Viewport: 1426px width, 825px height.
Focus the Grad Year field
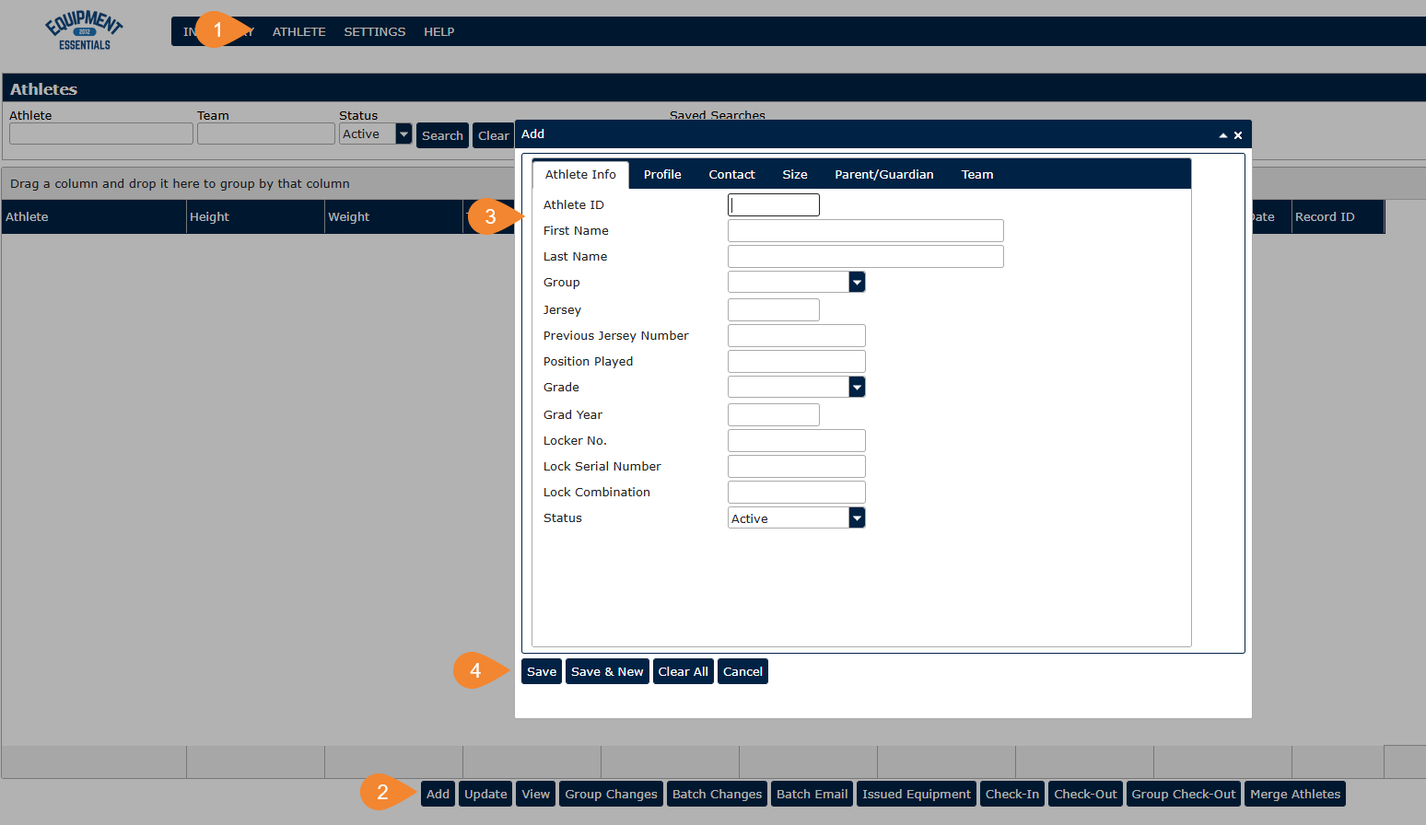(774, 414)
